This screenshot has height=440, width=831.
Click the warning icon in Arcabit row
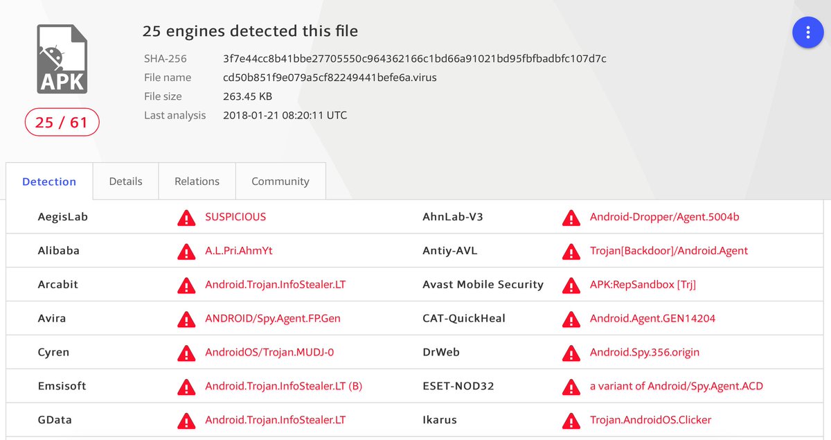pos(186,285)
